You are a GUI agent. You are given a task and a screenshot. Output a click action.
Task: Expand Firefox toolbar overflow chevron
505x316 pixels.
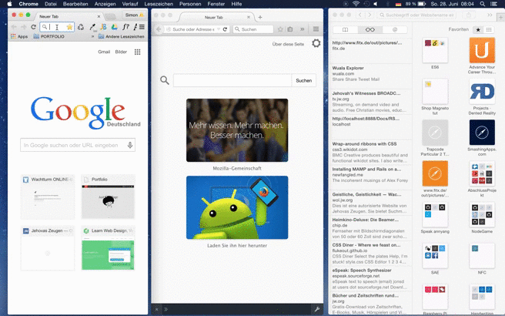(x=302, y=29)
